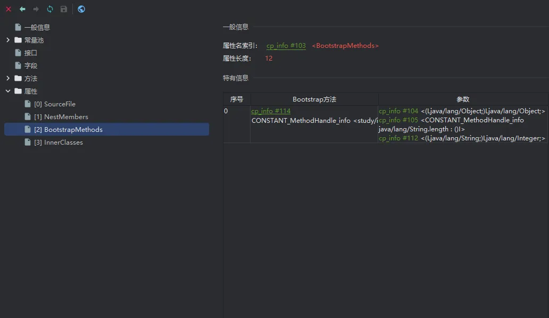Collapse the 属性 folder chevron
Viewport: 549px width, 318px height.
(7, 91)
